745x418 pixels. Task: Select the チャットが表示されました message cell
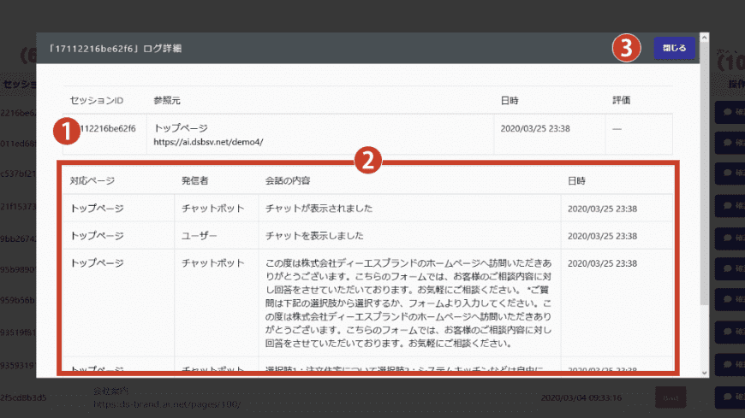click(x=319, y=209)
